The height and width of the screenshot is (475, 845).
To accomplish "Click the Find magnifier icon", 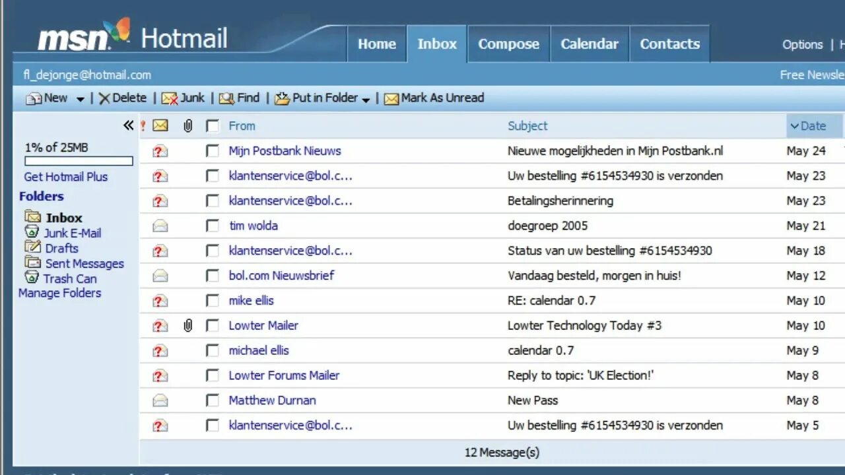I will click(x=226, y=98).
